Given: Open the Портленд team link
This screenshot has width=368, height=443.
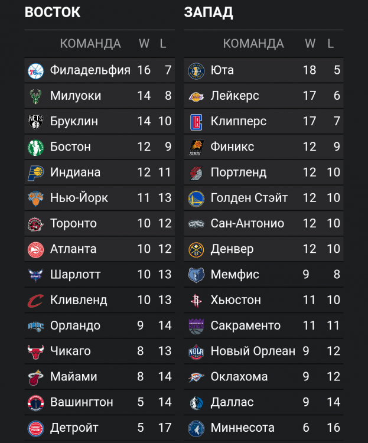Looking at the screenshot, I should pos(239,172).
